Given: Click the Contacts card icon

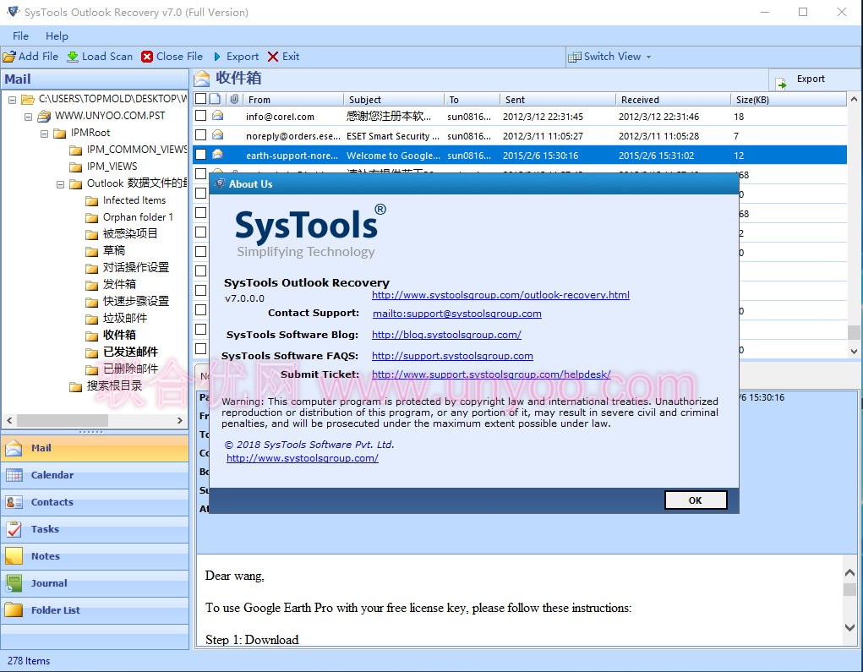Looking at the screenshot, I should tap(14, 502).
